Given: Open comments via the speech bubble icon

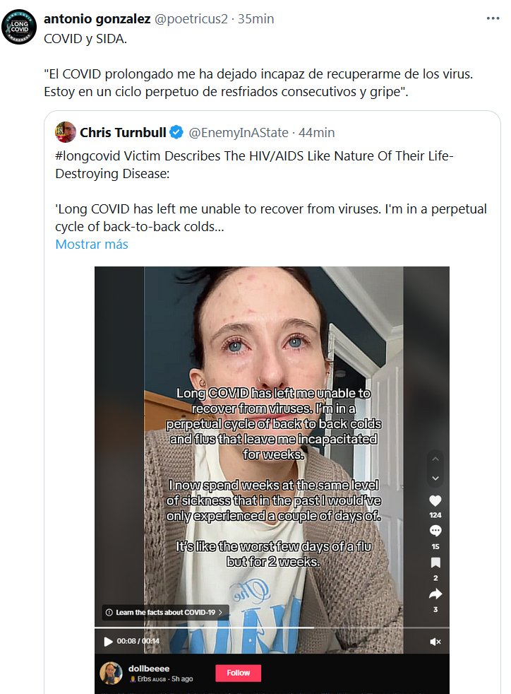Looking at the screenshot, I should coord(435,531).
